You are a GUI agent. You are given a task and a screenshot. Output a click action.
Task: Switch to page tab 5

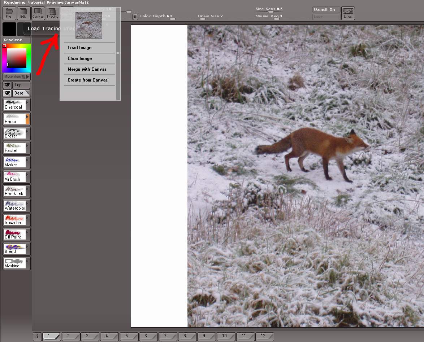[129, 336]
